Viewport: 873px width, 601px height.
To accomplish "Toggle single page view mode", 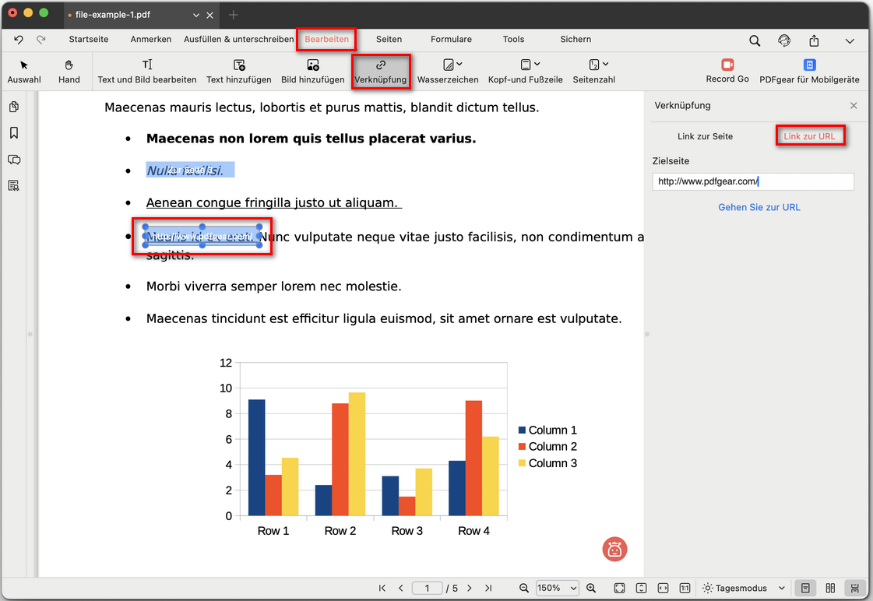I will point(806,589).
